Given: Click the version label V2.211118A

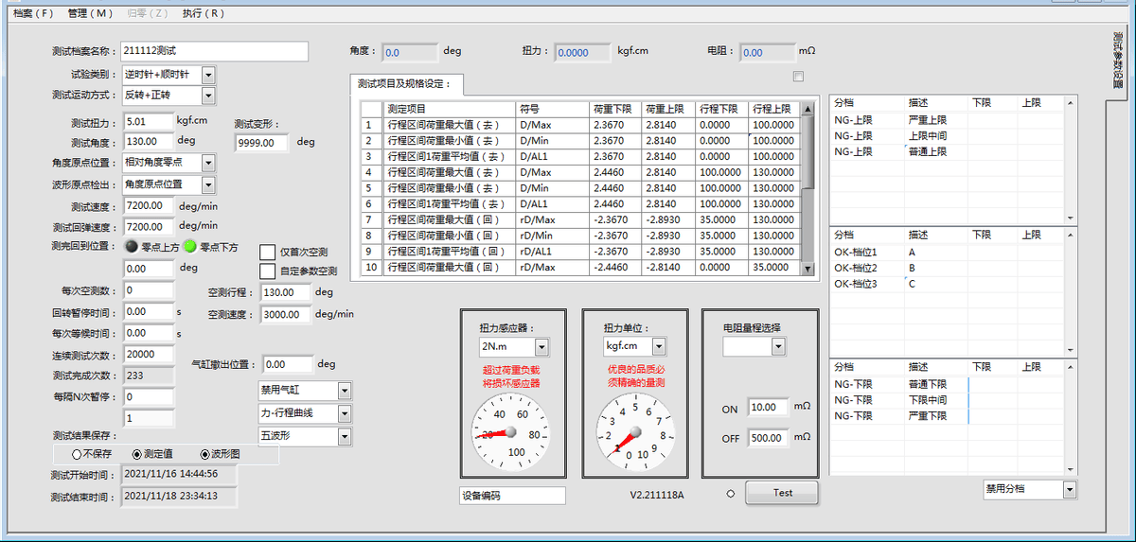Looking at the screenshot, I should [657, 495].
